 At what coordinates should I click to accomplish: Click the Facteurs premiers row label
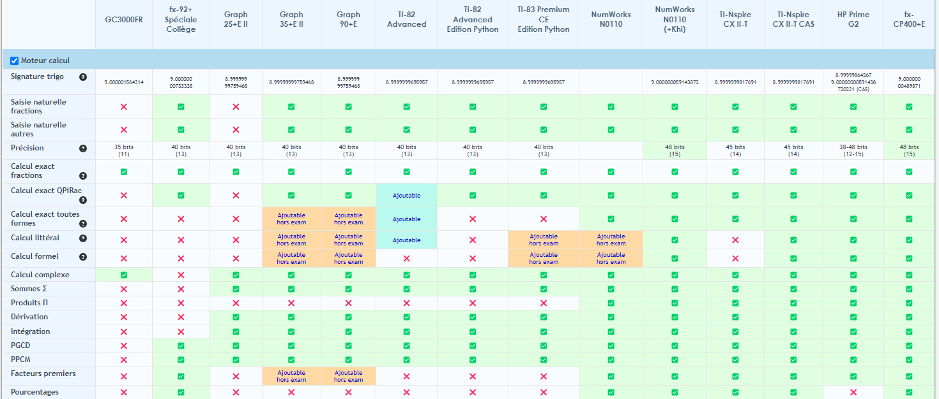(43, 374)
